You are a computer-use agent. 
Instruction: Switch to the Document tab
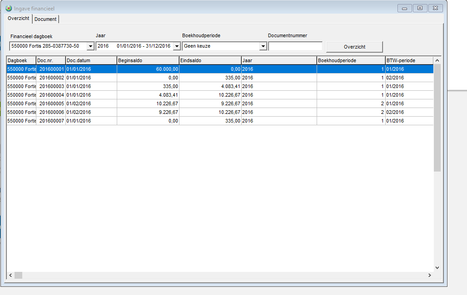(45, 19)
